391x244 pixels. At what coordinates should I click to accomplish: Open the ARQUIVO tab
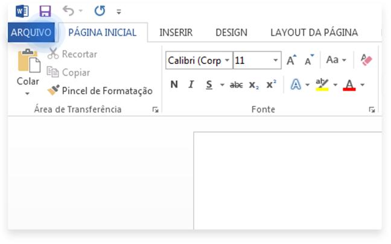[x=31, y=33]
